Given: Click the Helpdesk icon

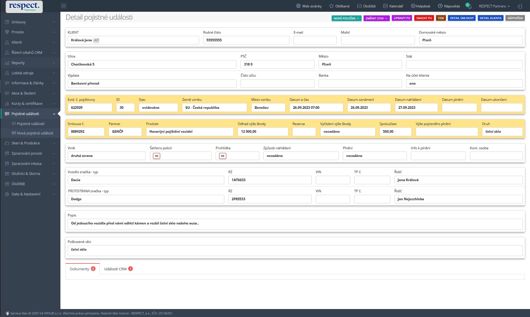Looking at the screenshot, I should [413, 6].
